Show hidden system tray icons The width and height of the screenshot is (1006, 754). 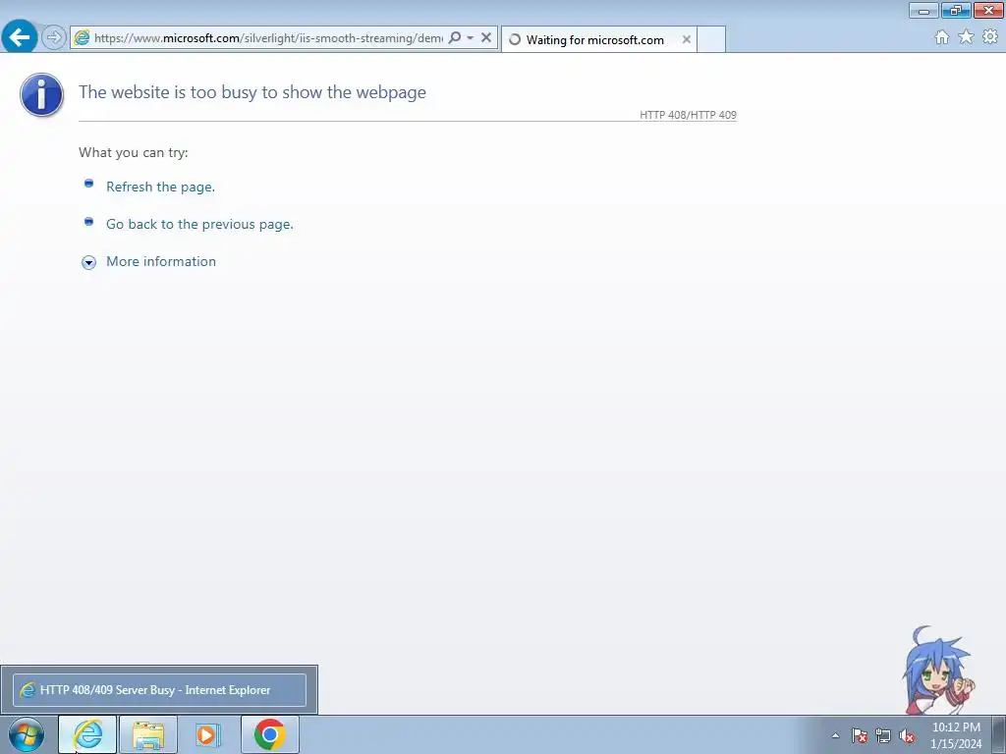click(835, 735)
